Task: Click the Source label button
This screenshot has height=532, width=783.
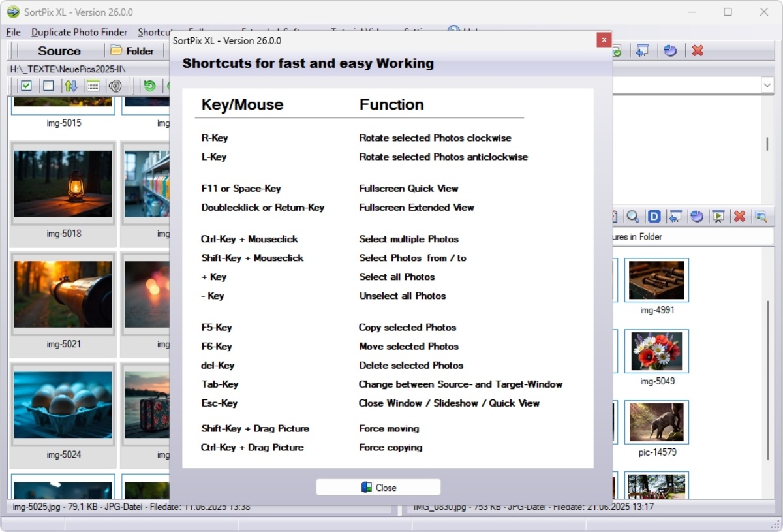Action: pos(59,50)
